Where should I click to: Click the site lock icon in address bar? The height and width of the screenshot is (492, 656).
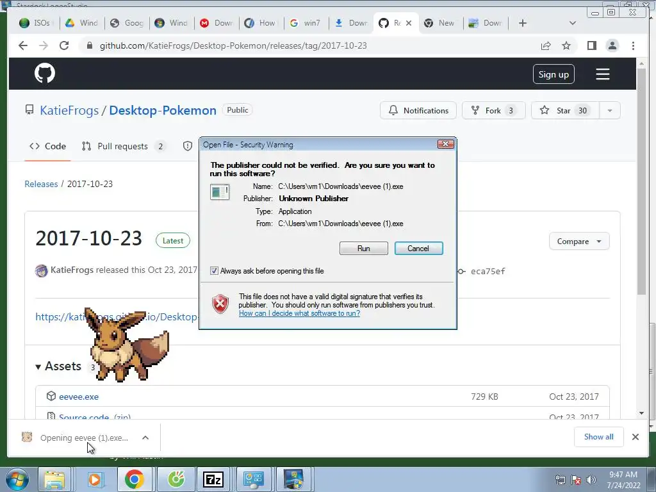89,45
